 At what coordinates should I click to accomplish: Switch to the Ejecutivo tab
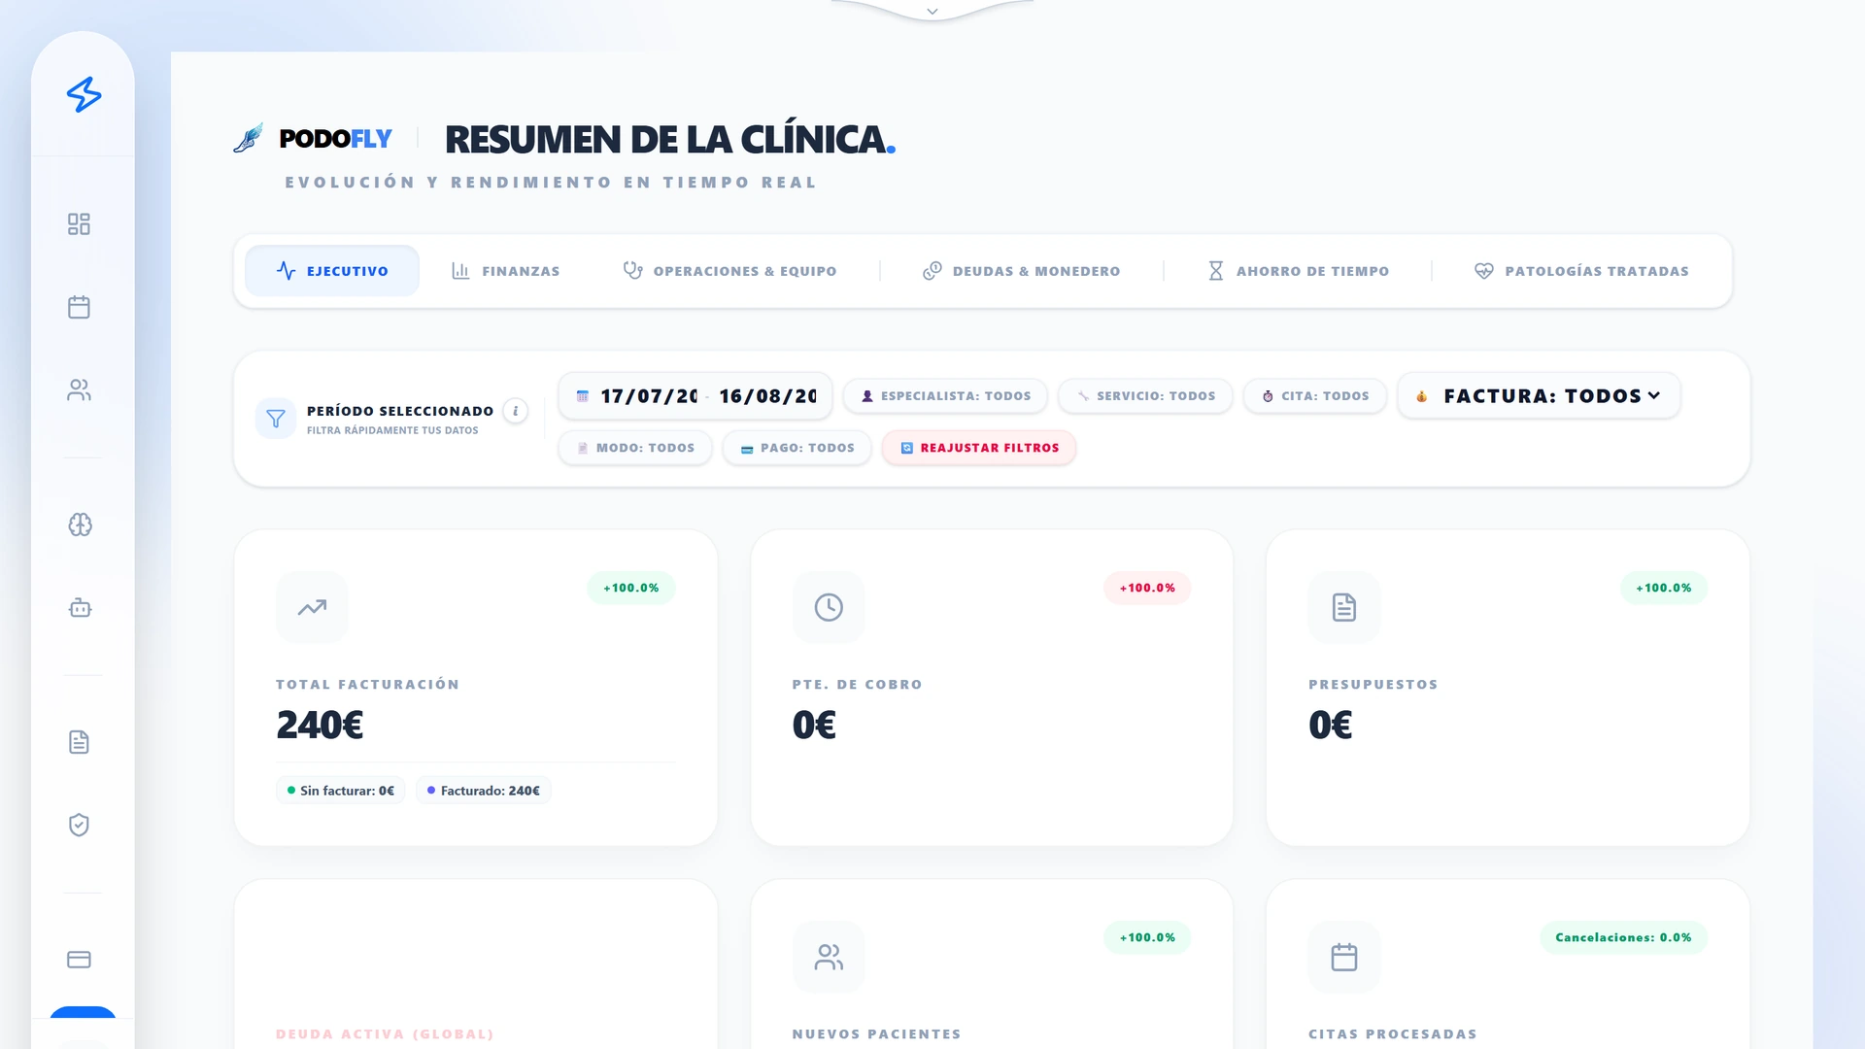332,271
